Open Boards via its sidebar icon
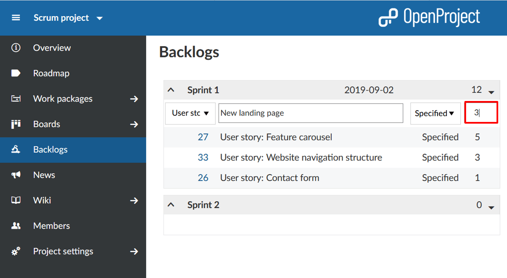507x278 pixels. pos(16,124)
